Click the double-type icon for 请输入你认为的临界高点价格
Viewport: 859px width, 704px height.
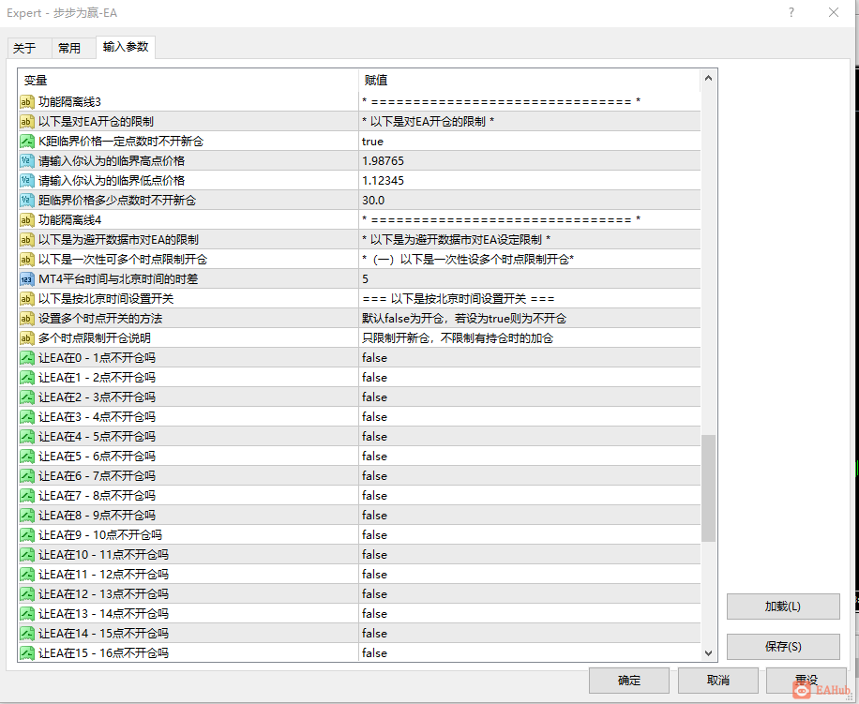tap(27, 161)
